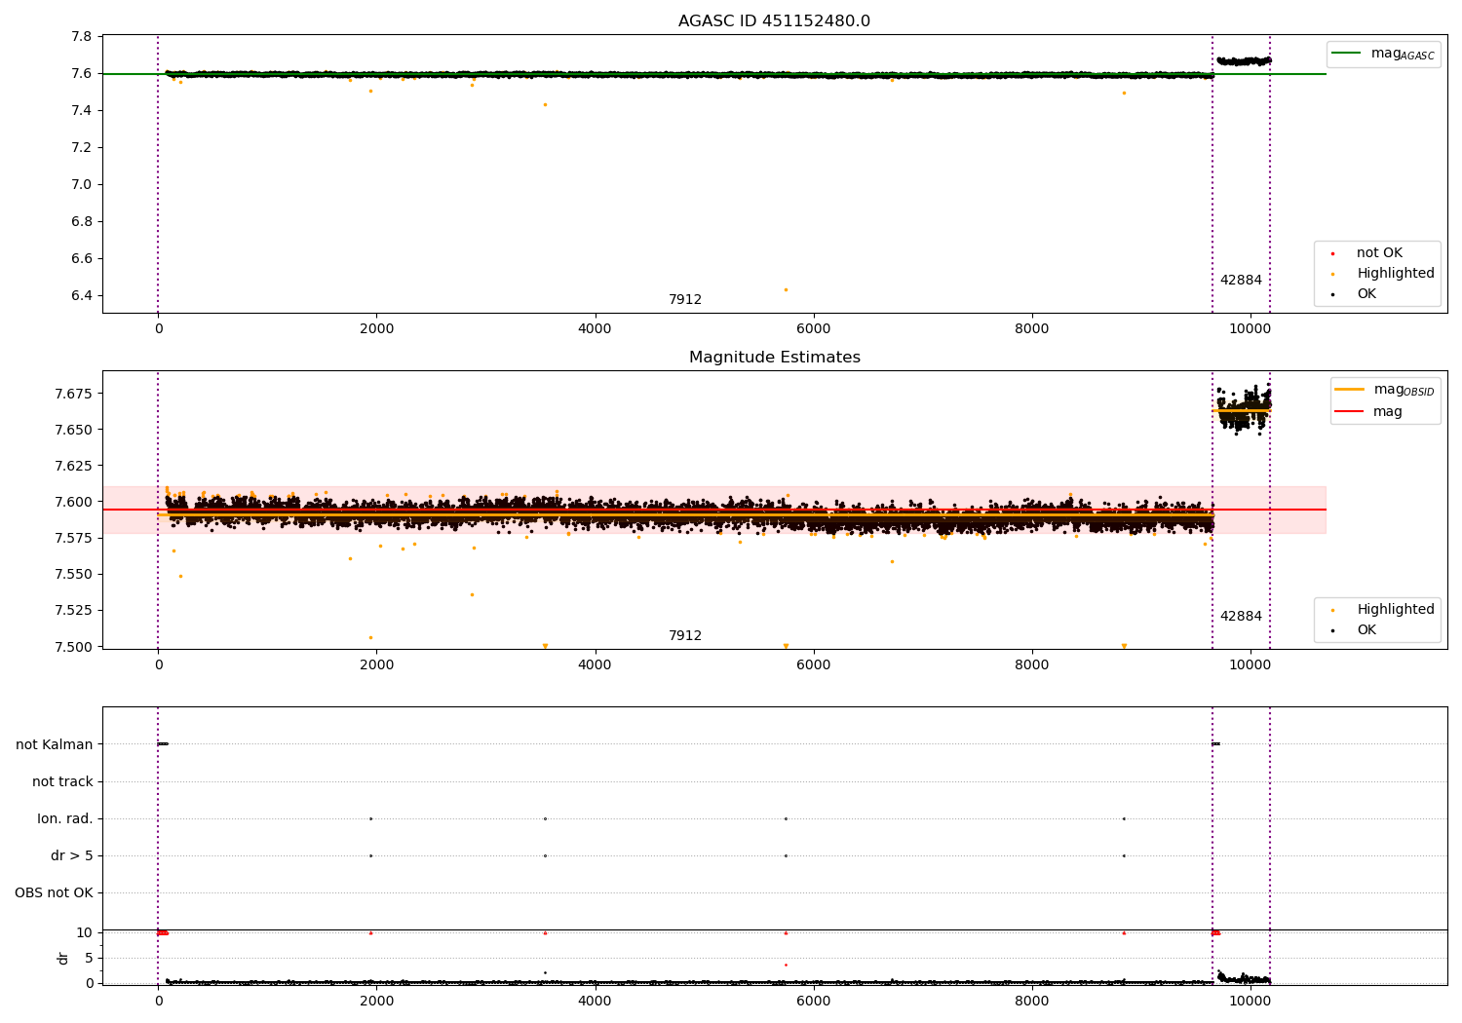Select the mag AGASC legend label in top plot

coord(1403,54)
